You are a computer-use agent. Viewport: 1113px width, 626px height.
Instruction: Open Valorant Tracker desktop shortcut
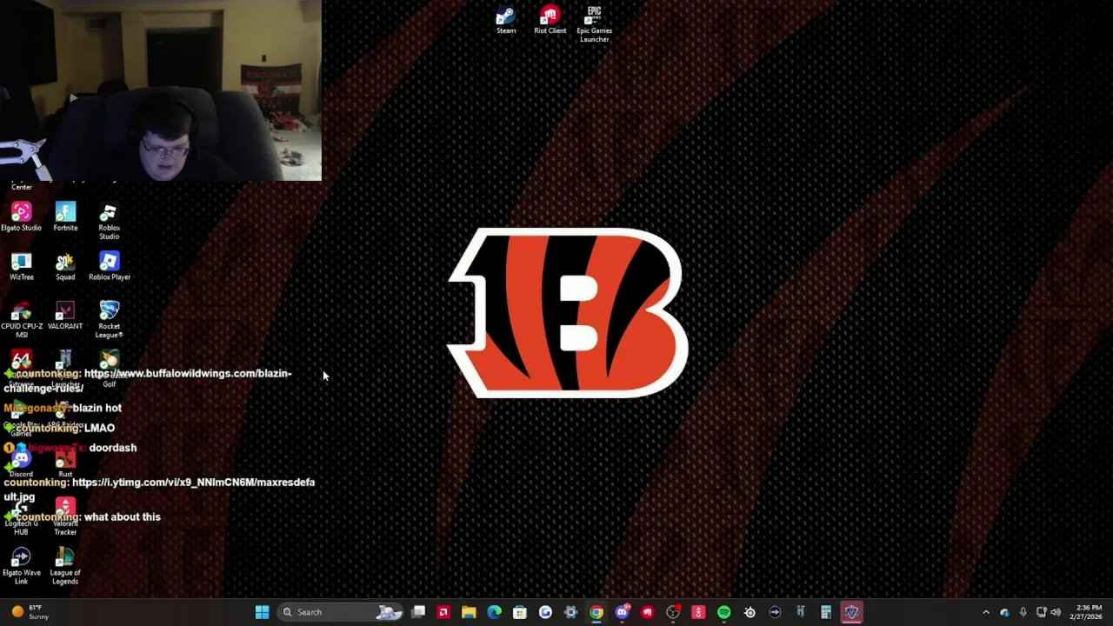click(65, 516)
